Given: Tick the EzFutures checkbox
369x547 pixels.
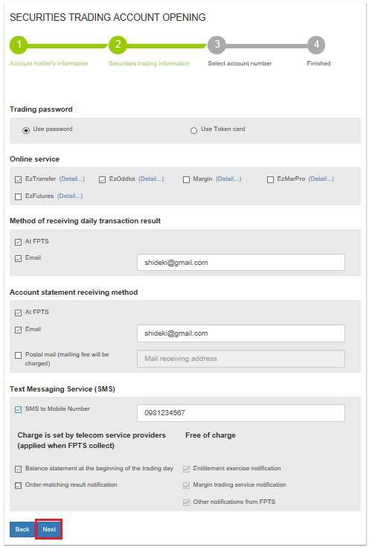Looking at the screenshot, I should tap(18, 196).
